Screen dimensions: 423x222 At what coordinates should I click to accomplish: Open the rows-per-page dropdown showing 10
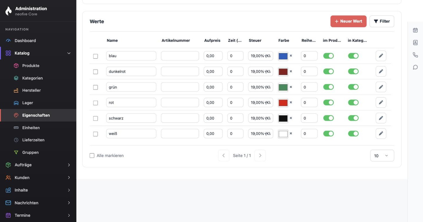click(x=382, y=156)
